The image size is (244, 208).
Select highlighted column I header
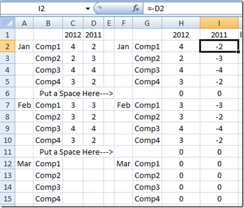click(x=219, y=23)
